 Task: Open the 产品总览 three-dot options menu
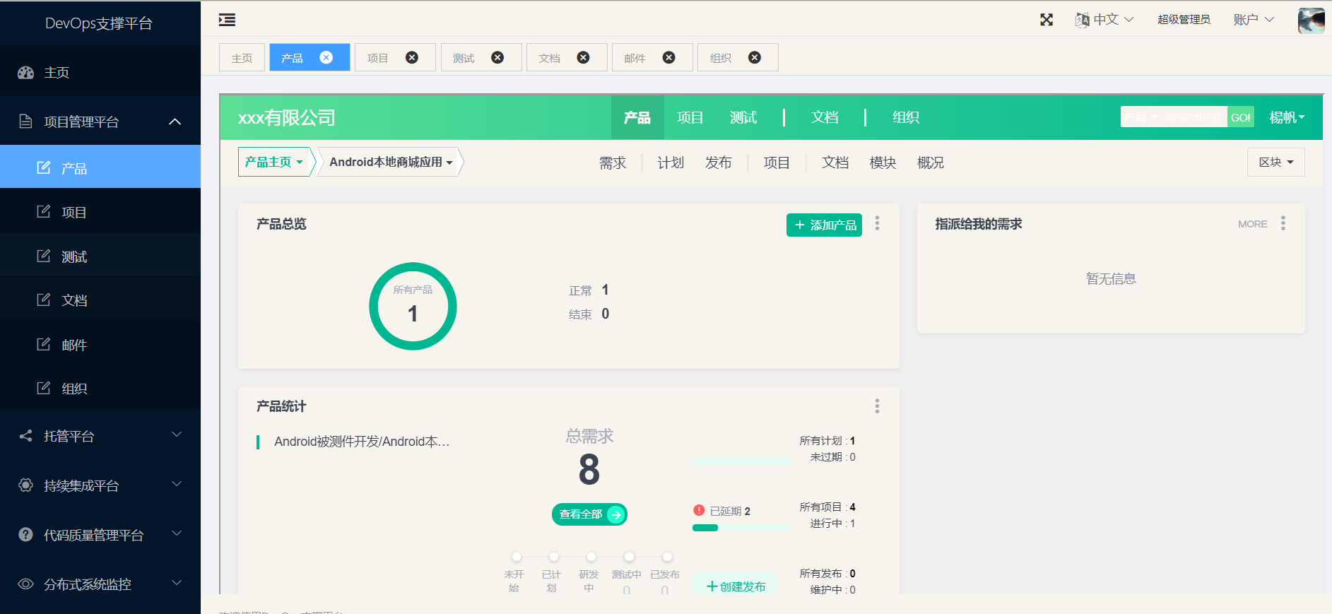point(877,223)
